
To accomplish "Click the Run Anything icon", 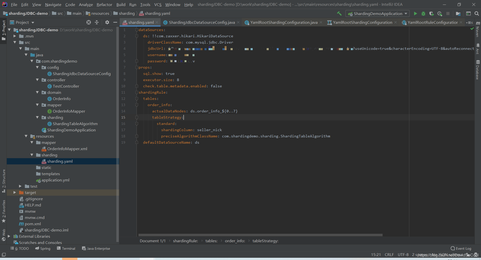I will (468, 14).
